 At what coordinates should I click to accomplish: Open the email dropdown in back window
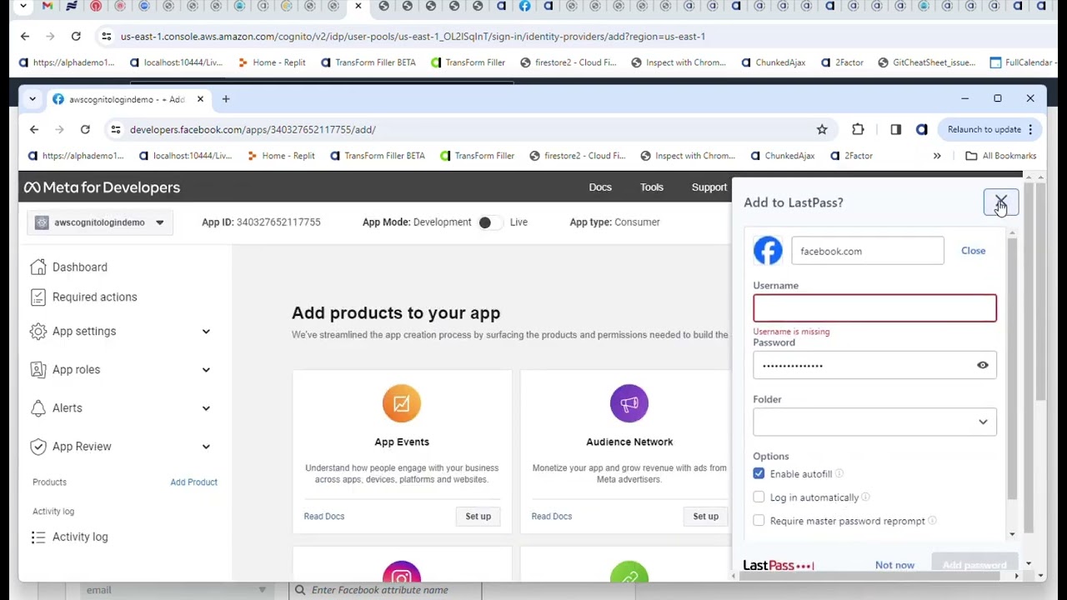click(175, 590)
